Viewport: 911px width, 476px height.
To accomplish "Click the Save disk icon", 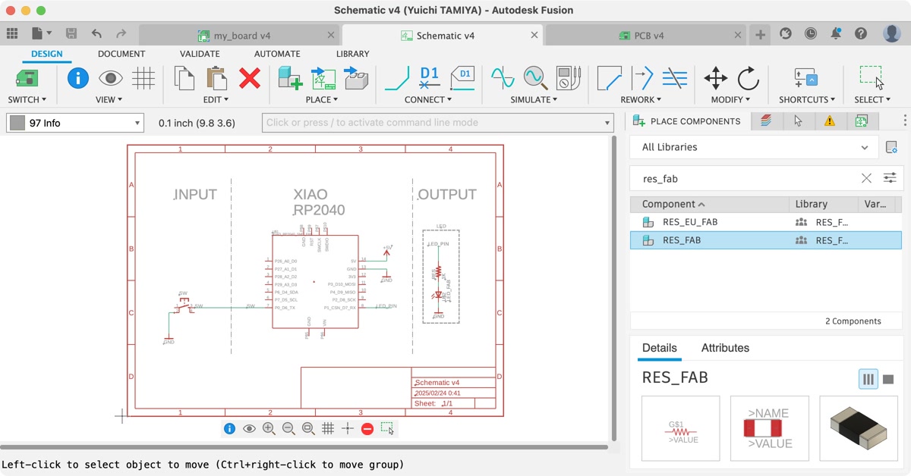I will (x=71, y=33).
